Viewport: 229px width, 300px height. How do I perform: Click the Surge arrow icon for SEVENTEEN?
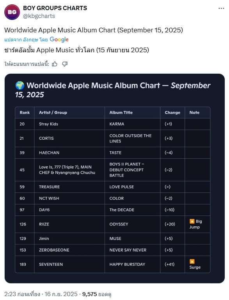tap(192, 261)
